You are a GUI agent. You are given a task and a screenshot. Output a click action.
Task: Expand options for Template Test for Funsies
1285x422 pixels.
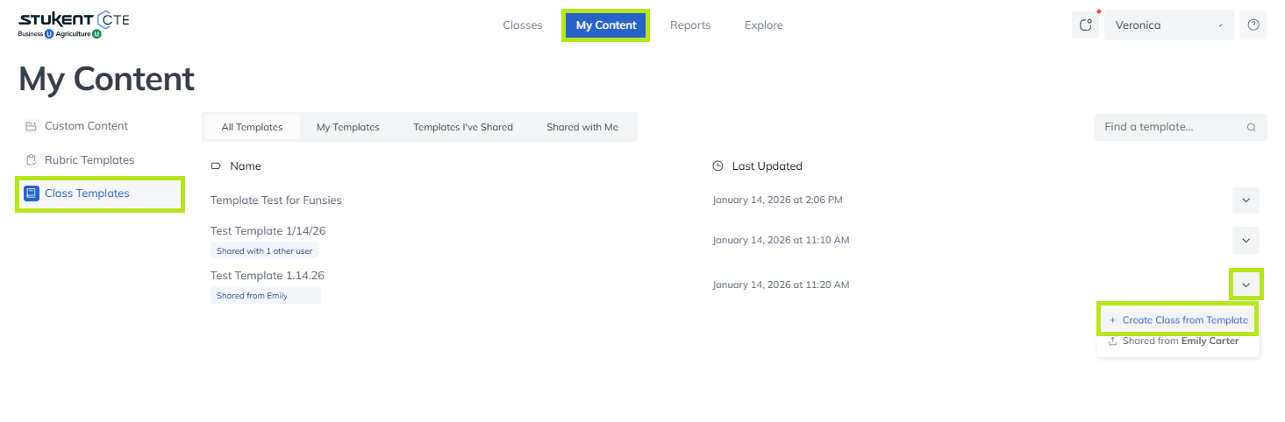pos(1246,200)
